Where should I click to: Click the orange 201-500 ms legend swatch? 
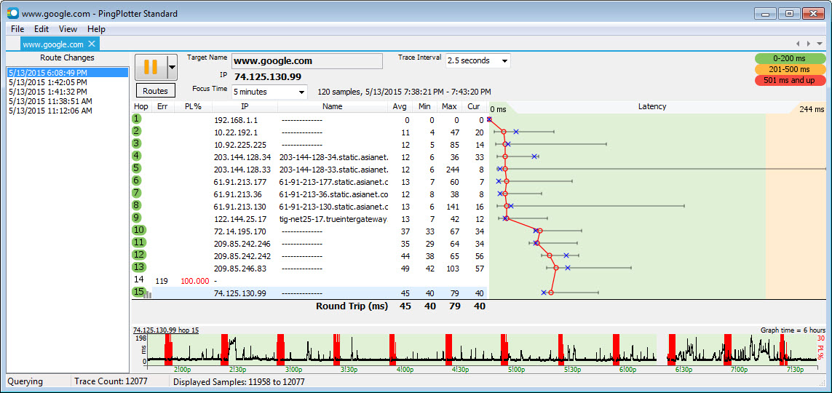791,69
